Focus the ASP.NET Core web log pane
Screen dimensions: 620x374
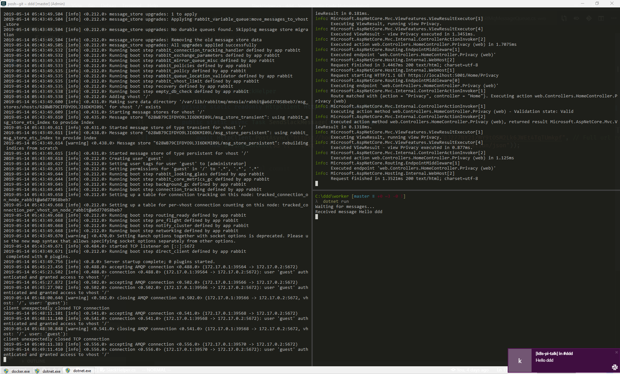(x=465, y=97)
